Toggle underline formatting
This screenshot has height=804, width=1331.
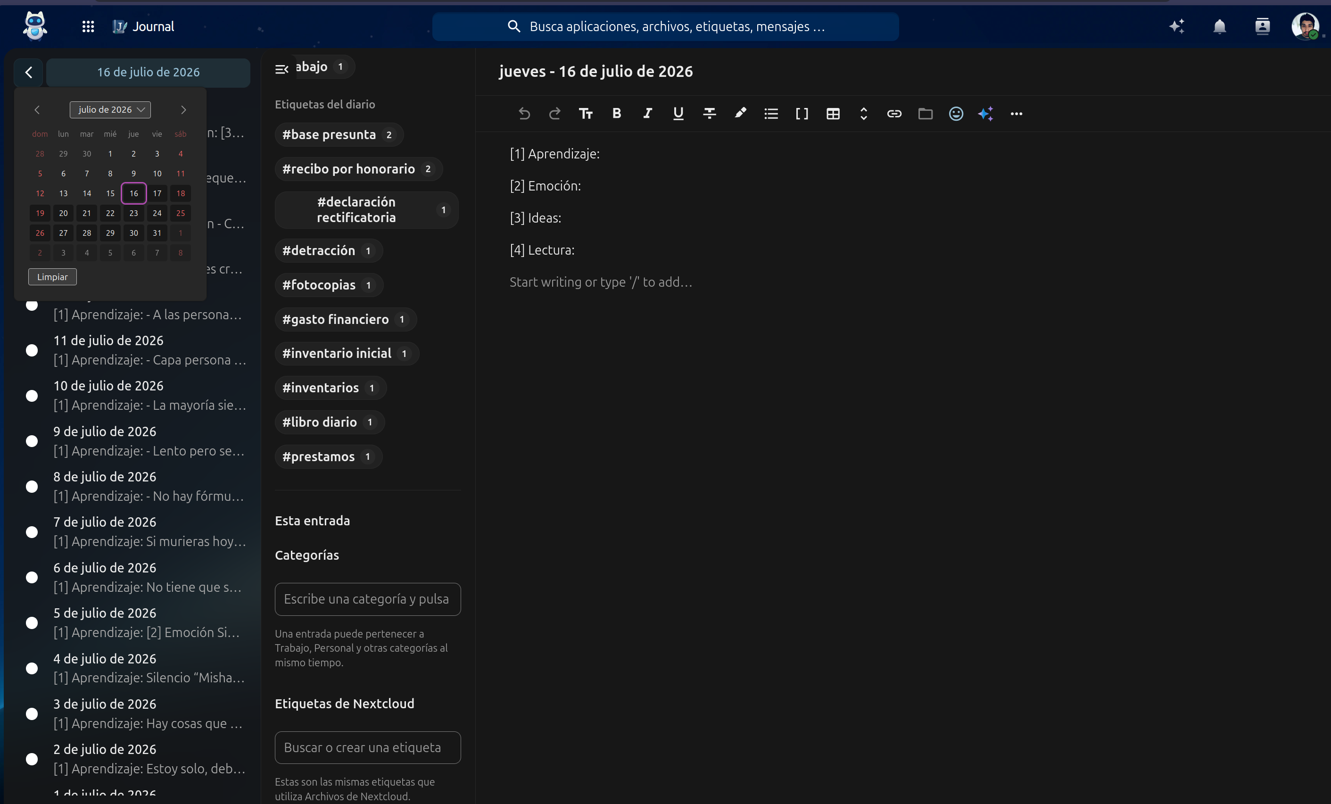tap(678, 114)
